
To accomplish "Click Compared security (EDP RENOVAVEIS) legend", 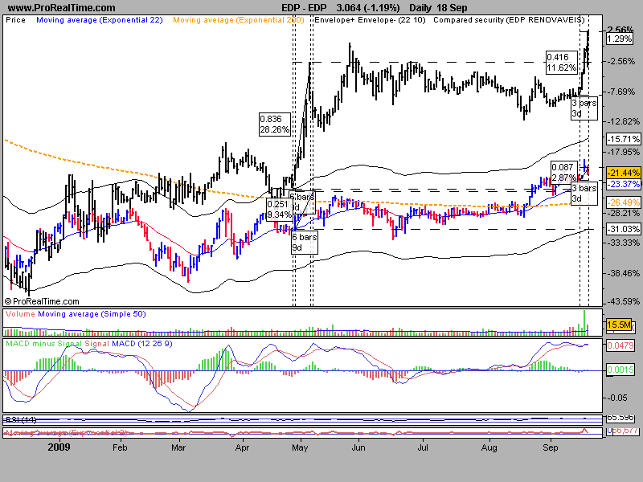I will coord(509,19).
